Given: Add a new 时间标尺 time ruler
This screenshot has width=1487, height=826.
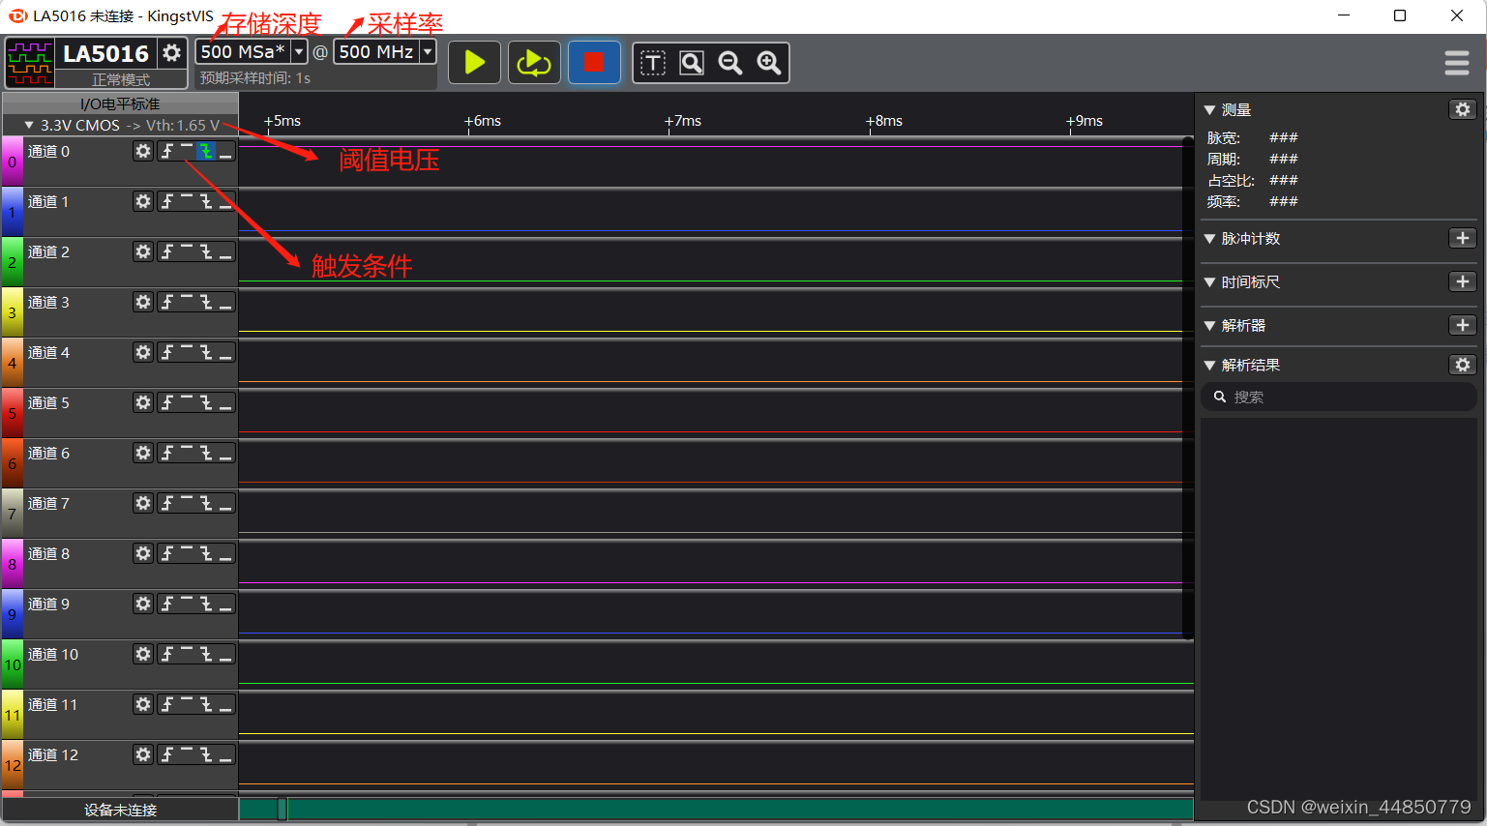Looking at the screenshot, I should click(x=1463, y=281).
